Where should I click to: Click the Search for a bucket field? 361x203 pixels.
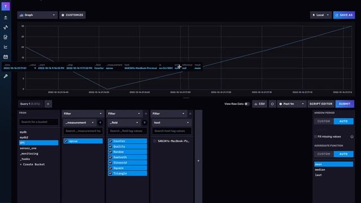pyautogui.click(x=39, y=122)
